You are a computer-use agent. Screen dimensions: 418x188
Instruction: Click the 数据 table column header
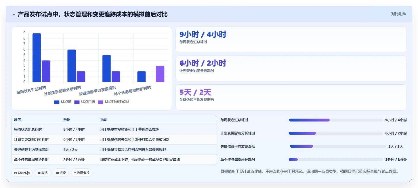[x=67, y=120]
